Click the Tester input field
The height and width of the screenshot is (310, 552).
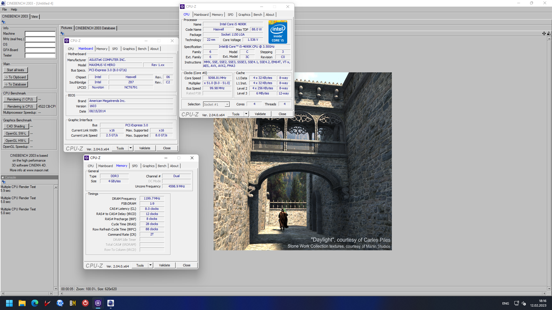tap(40, 55)
